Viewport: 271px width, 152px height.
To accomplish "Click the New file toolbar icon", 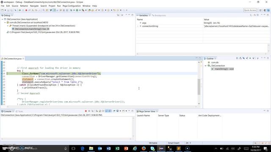I will [x=3, y=10].
